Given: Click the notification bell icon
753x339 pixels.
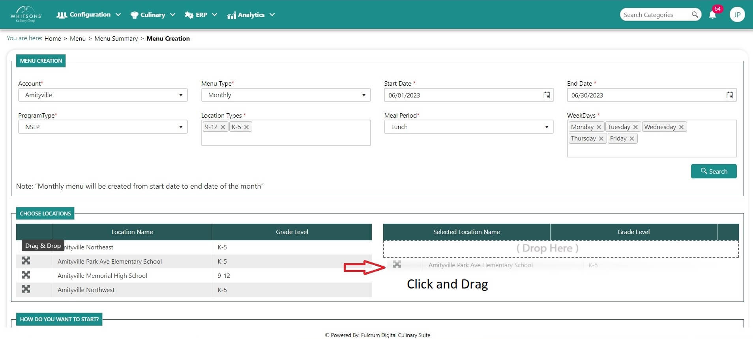Looking at the screenshot, I should (712, 15).
